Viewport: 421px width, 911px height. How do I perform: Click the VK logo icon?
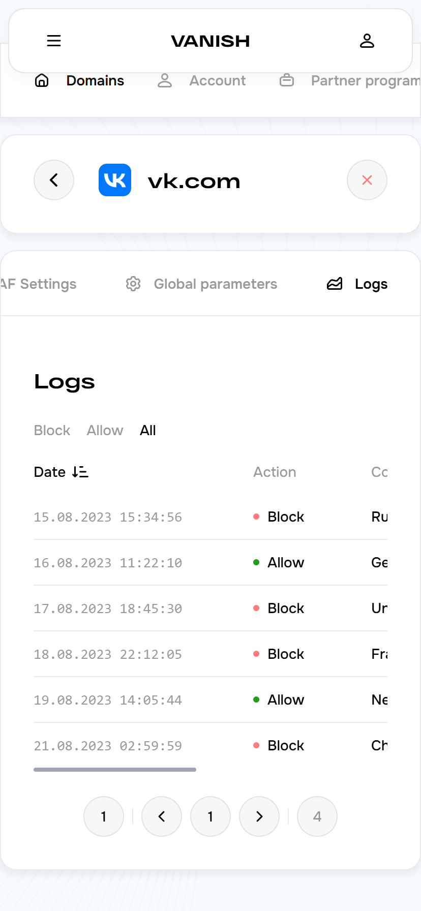click(115, 180)
